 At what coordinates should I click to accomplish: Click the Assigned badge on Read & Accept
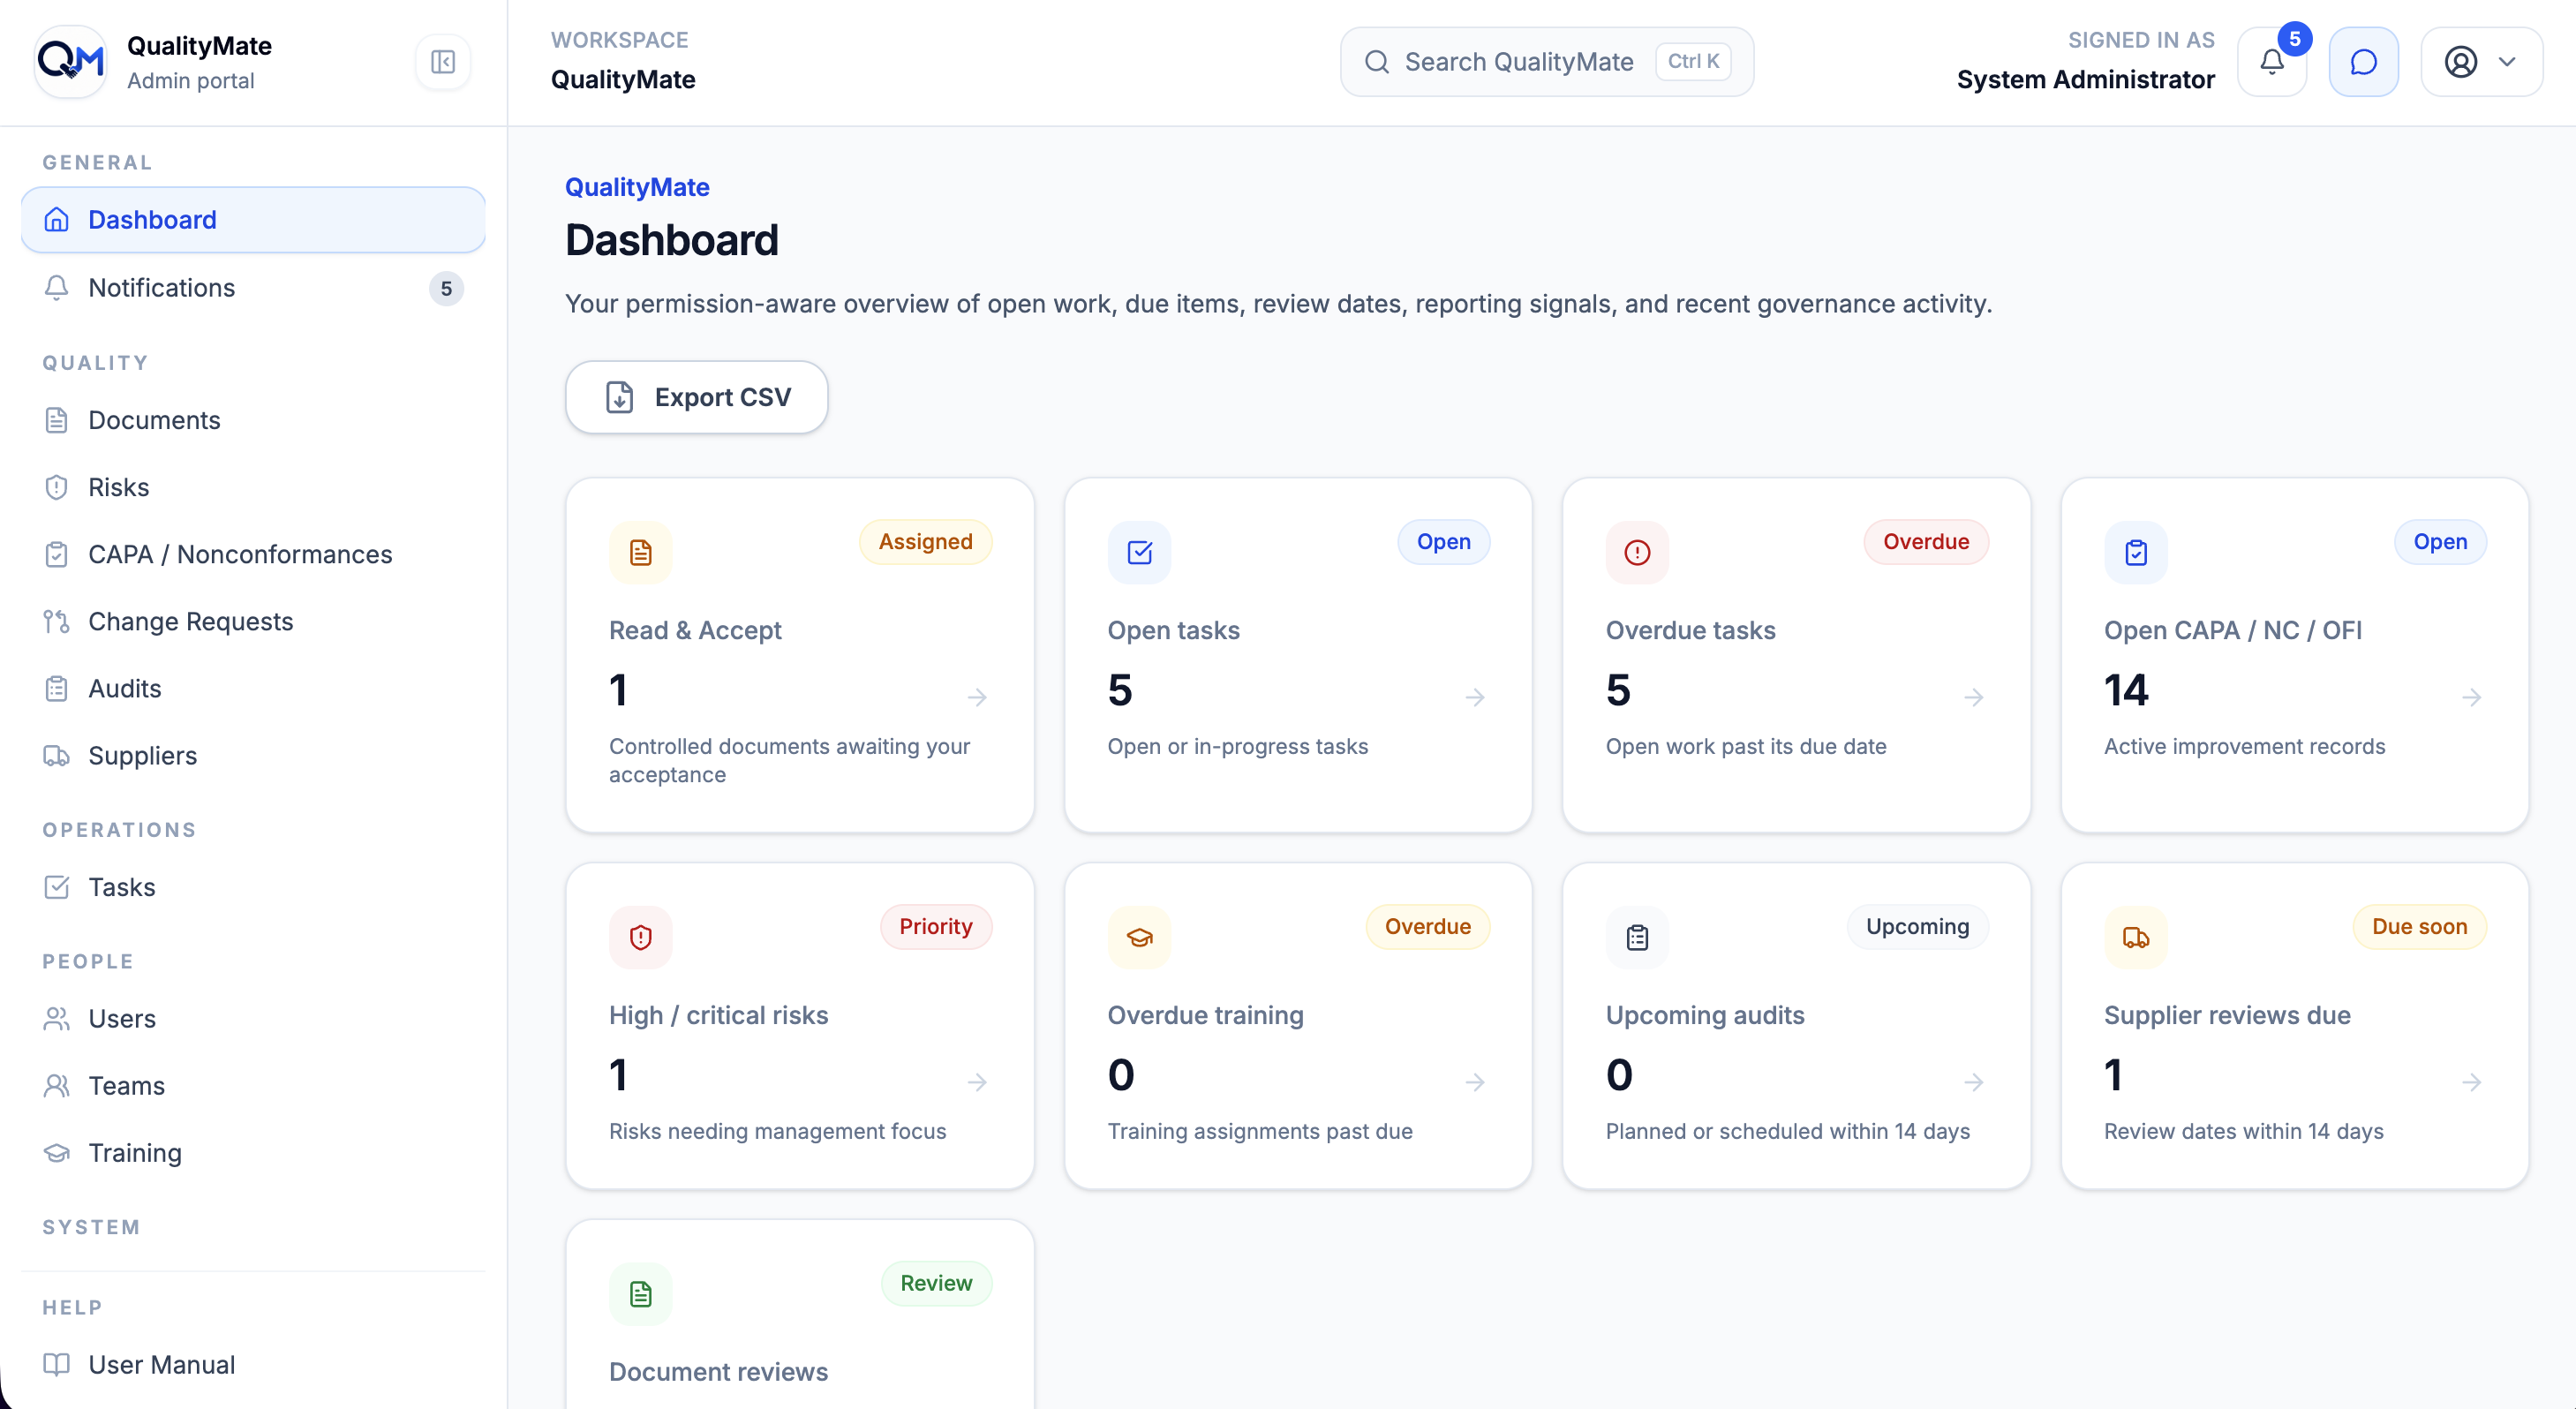pos(925,541)
